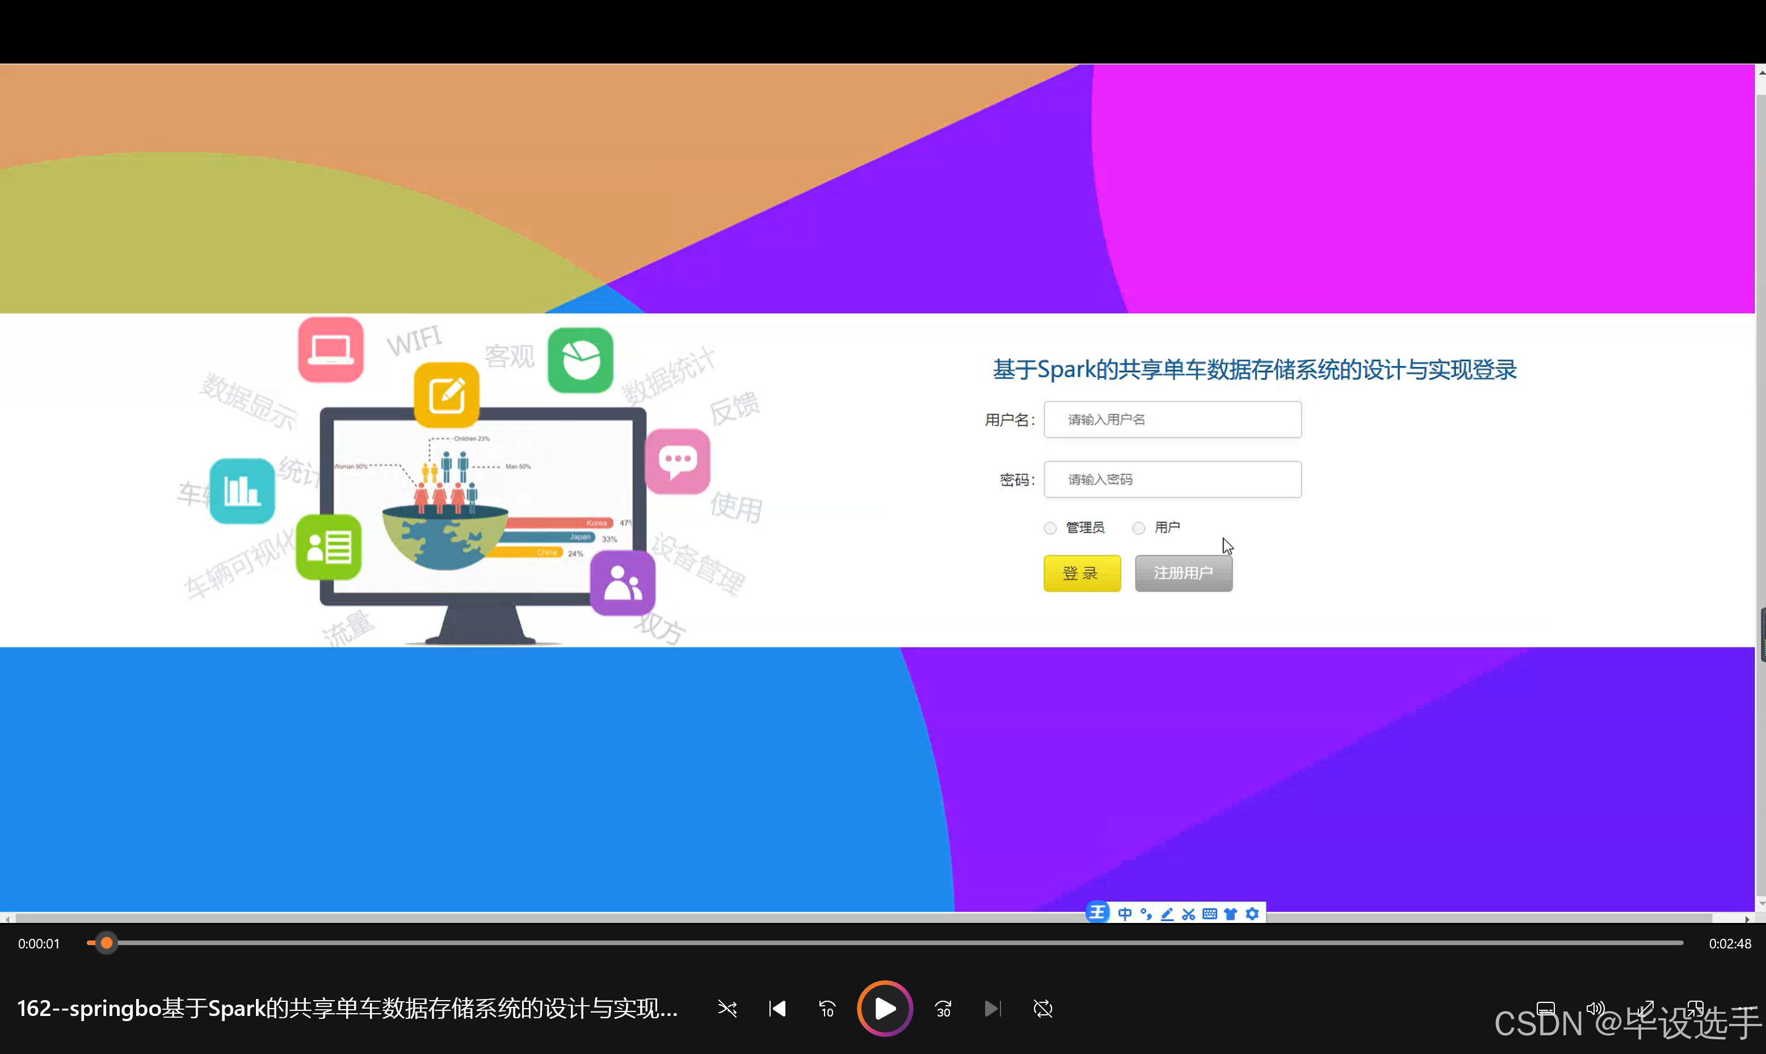Click the purple users icon
Viewport: 1766px width, 1054px height.
(x=623, y=583)
